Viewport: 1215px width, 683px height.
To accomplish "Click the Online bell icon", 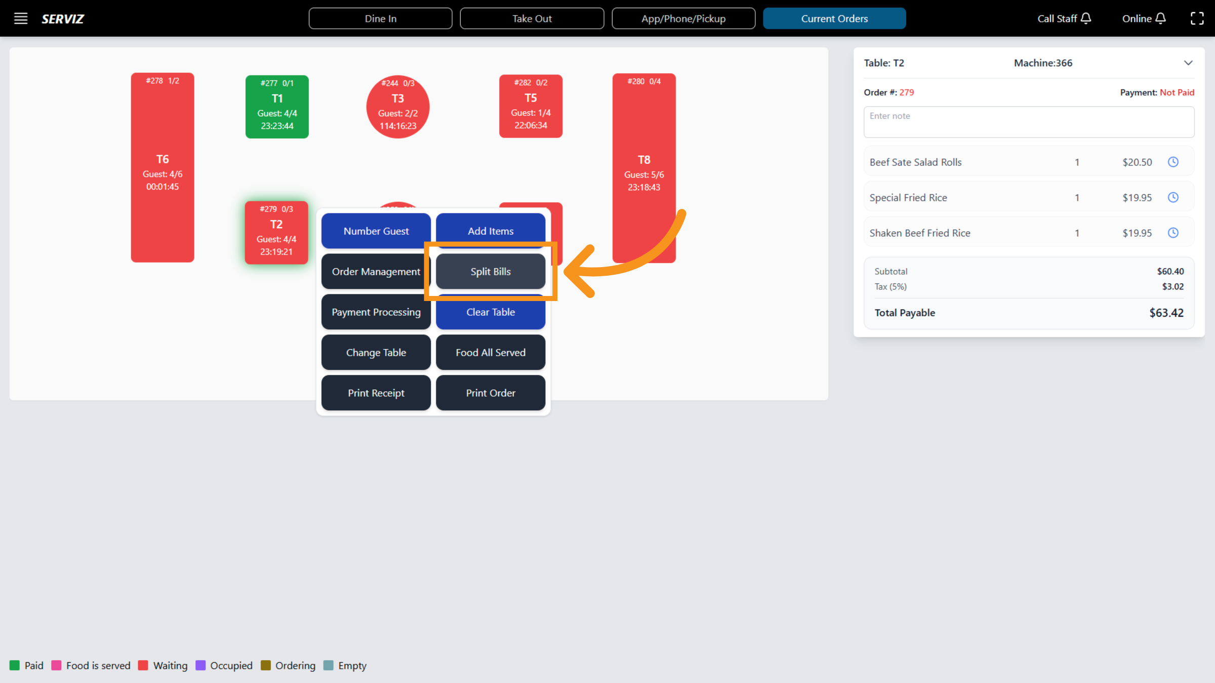I will tap(1160, 19).
